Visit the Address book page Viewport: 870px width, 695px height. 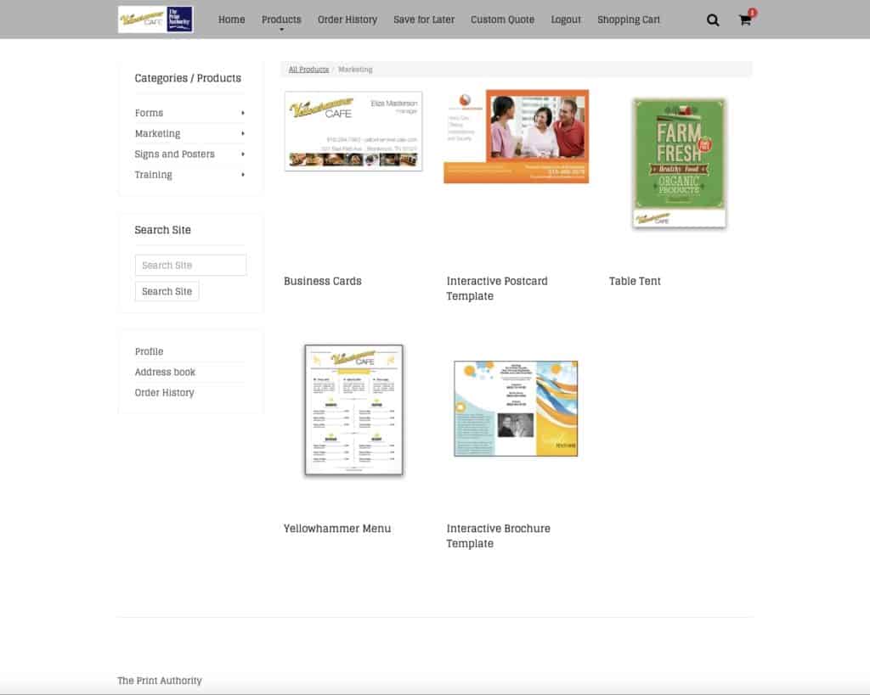(165, 372)
